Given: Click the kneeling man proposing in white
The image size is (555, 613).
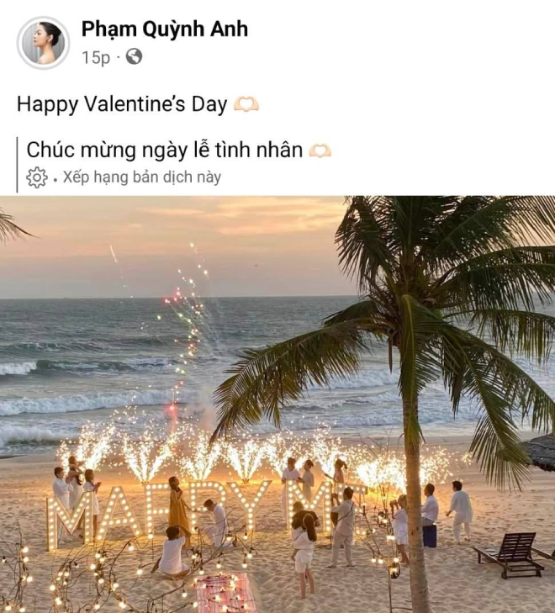Looking at the screenshot, I should click(x=217, y=523).
